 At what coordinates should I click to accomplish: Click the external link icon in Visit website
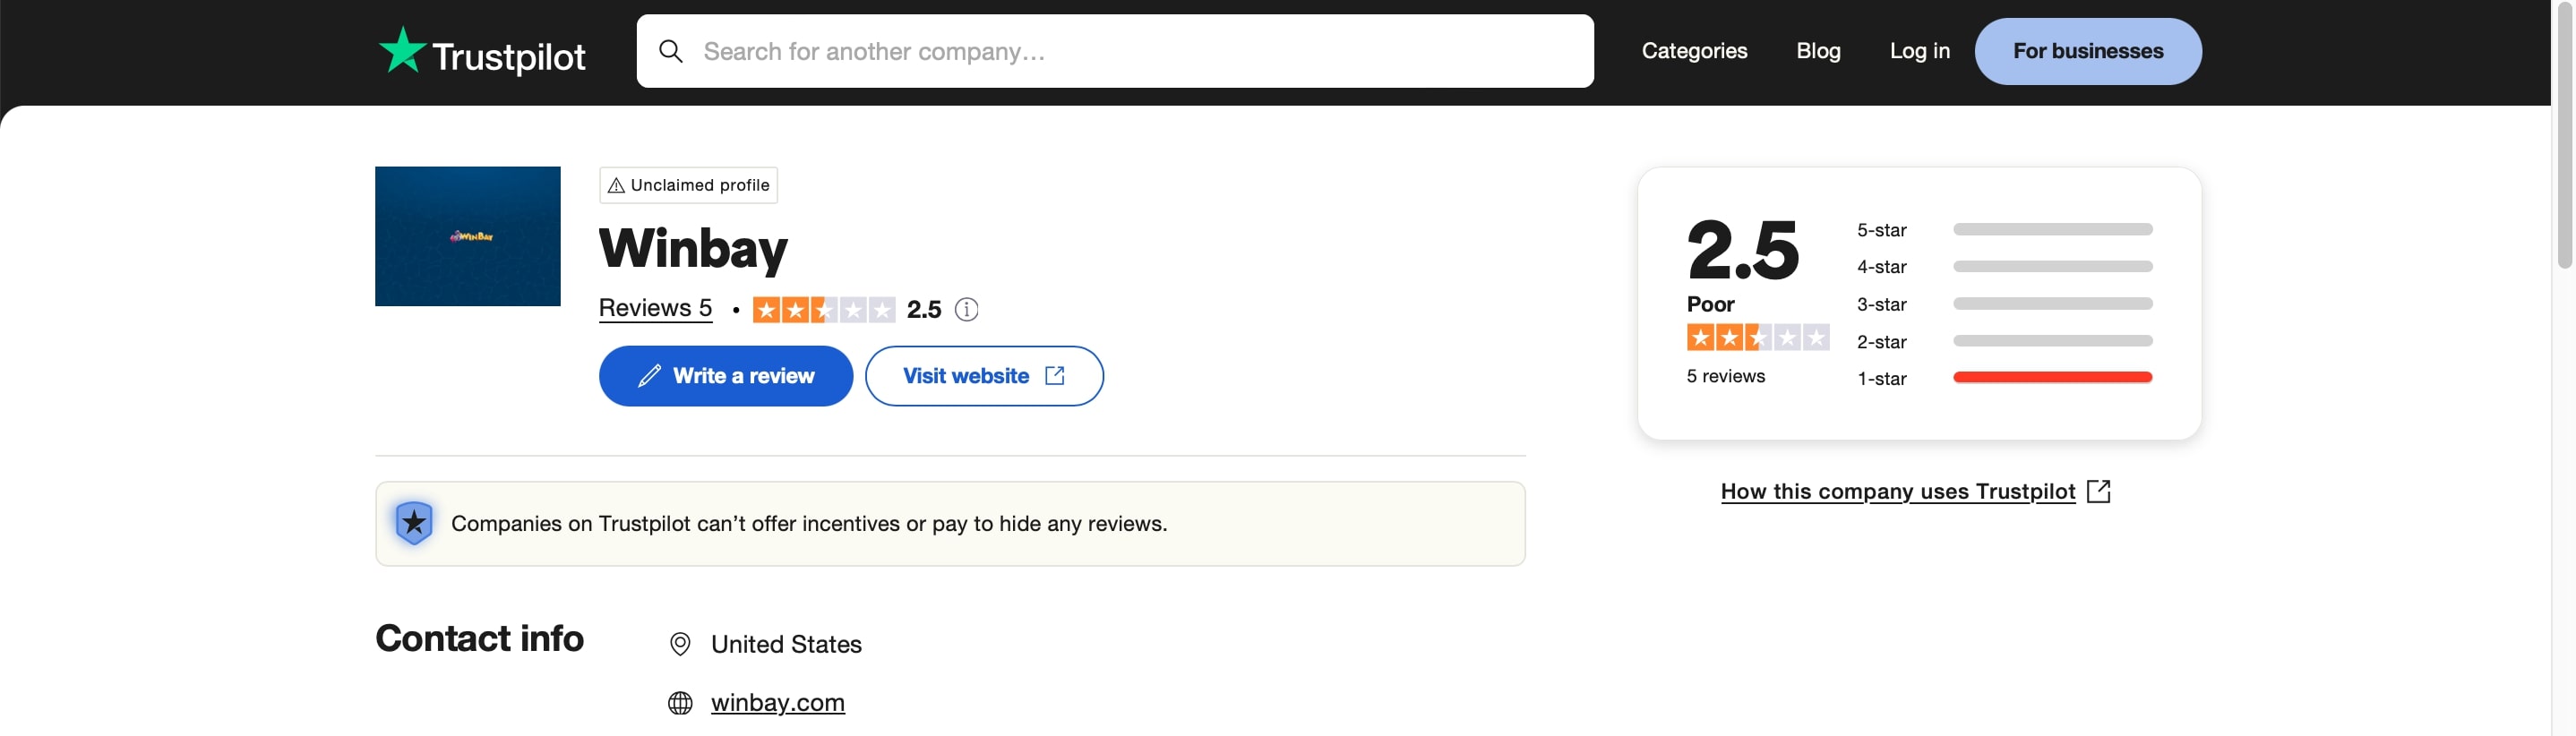coord(1054,375)
